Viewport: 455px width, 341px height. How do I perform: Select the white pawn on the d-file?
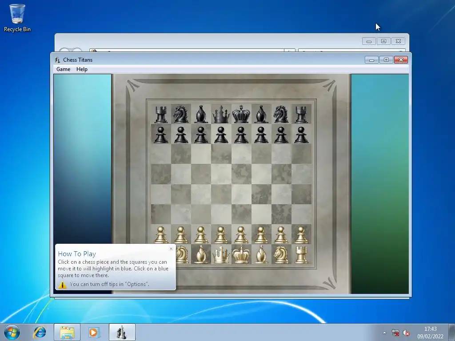[x=221, y=234]
